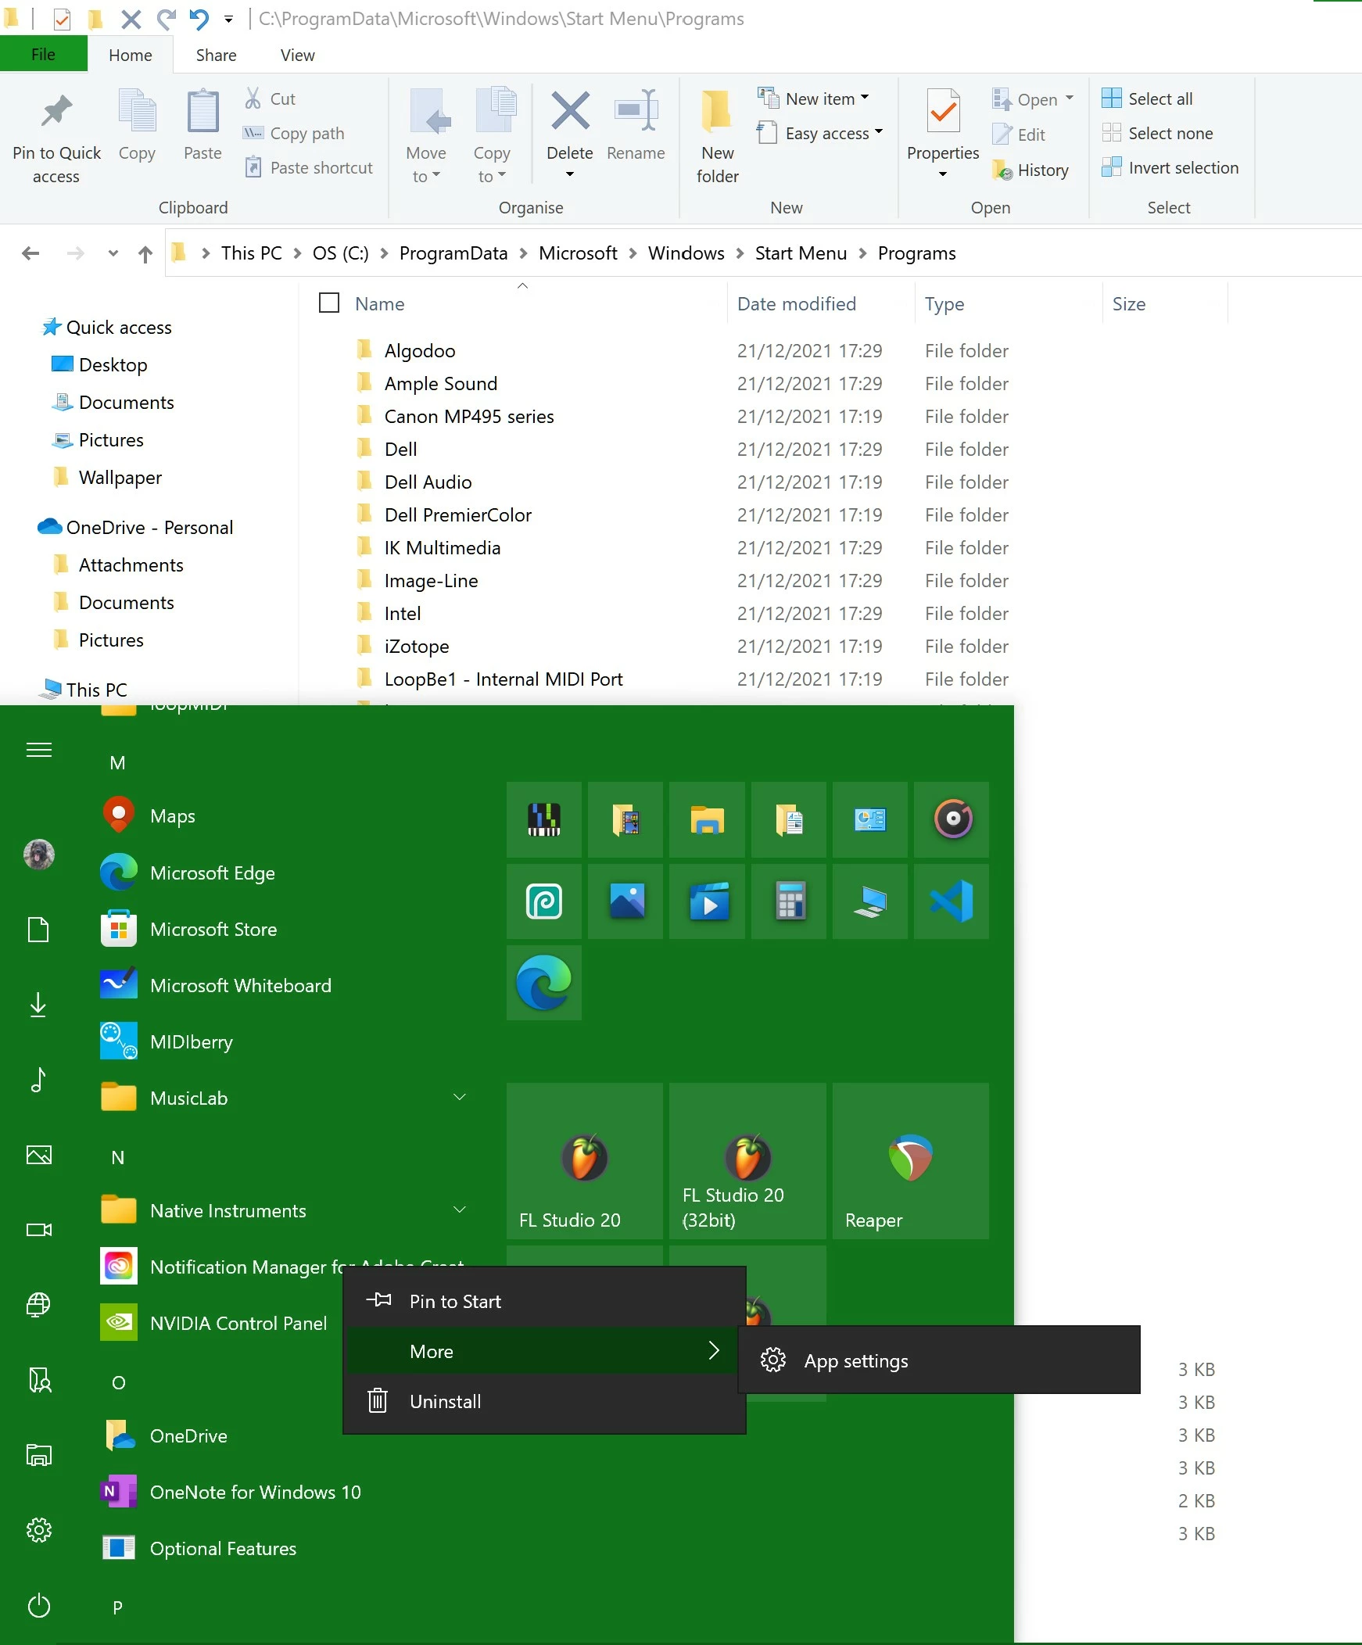Select Uninstall in the context menu
This screenshot has width=1362, height=1645.
click(x=544, y=1401)
